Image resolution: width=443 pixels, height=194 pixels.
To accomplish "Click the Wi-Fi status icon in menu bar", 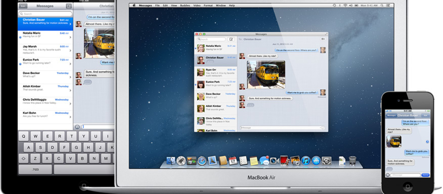I will click(x=345, y=5).
